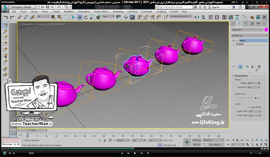Click the Undo arrow in main toolbar
Image resolution: width=270 pixels, height=157 pixels.
[6, 17]
